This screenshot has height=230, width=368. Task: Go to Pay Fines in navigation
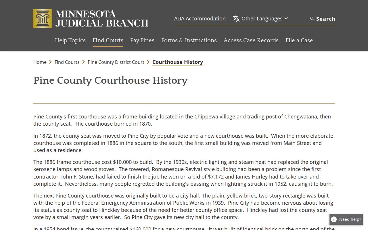coord(142,40)
